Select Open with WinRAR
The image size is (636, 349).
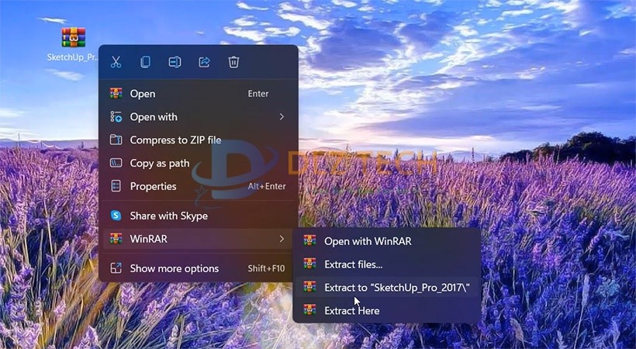pyautogui.click(x=368, y=241)
